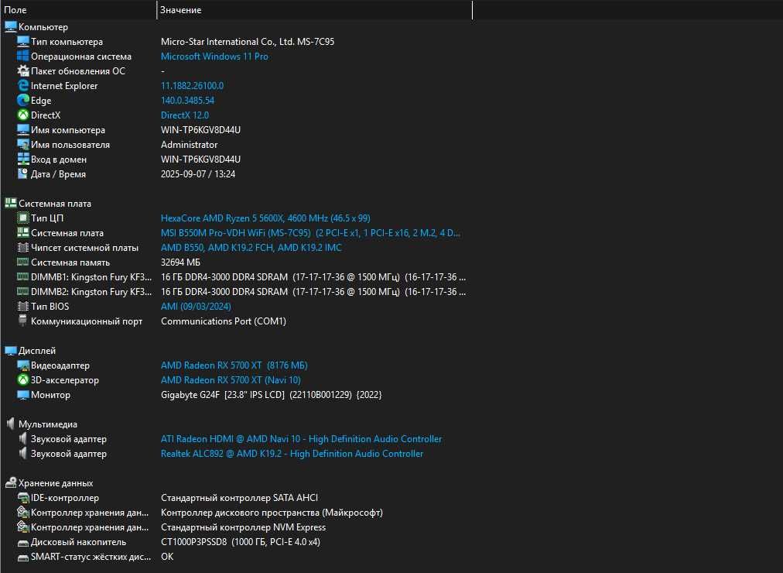Click the Имя пользователя icon
This screenshot has height=573, width=783.
[23, 144]
